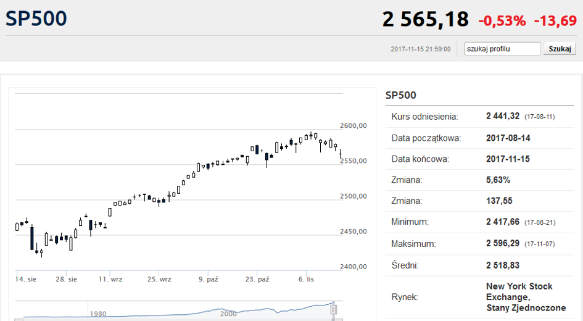
Task: Click the 2 565,18 current index value
Action: (x=425, y=20)
